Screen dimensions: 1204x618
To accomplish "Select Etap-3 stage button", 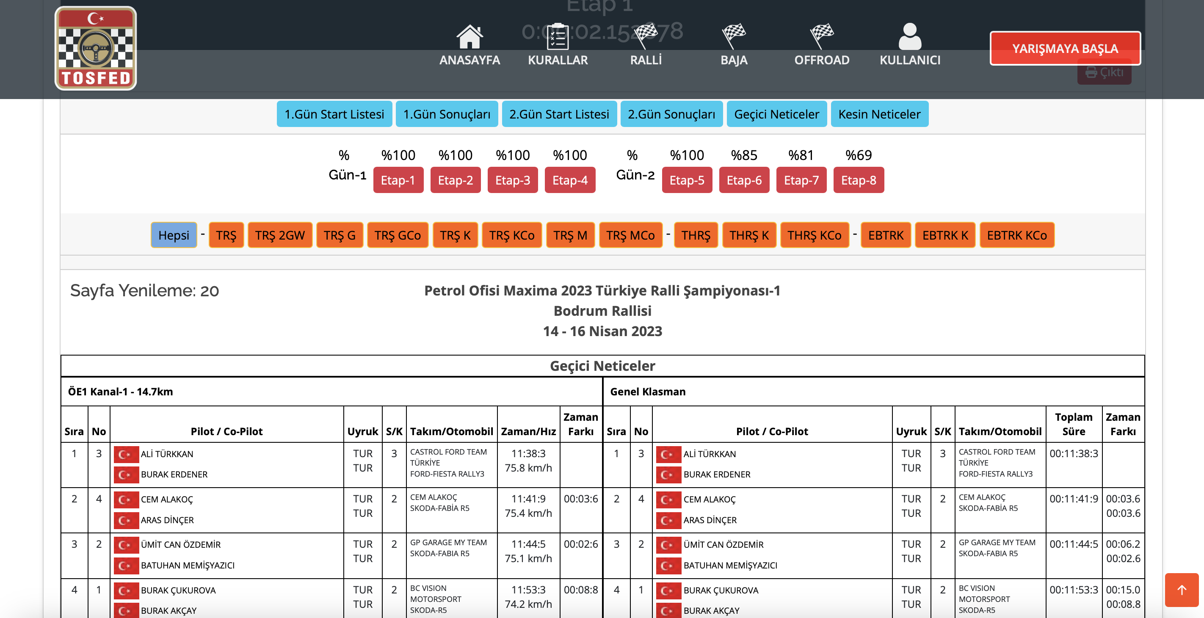I will [x=512, y=180].
